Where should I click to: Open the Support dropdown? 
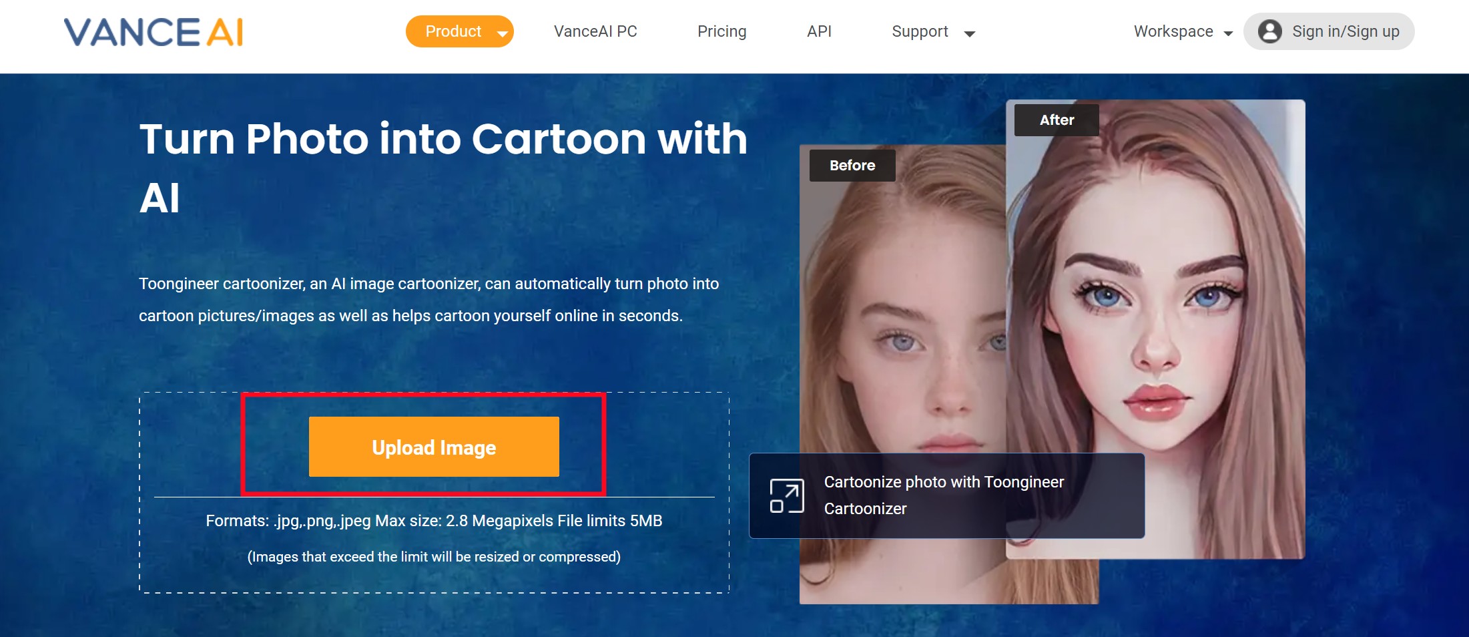pyautogui.click(x=920, y=31)
